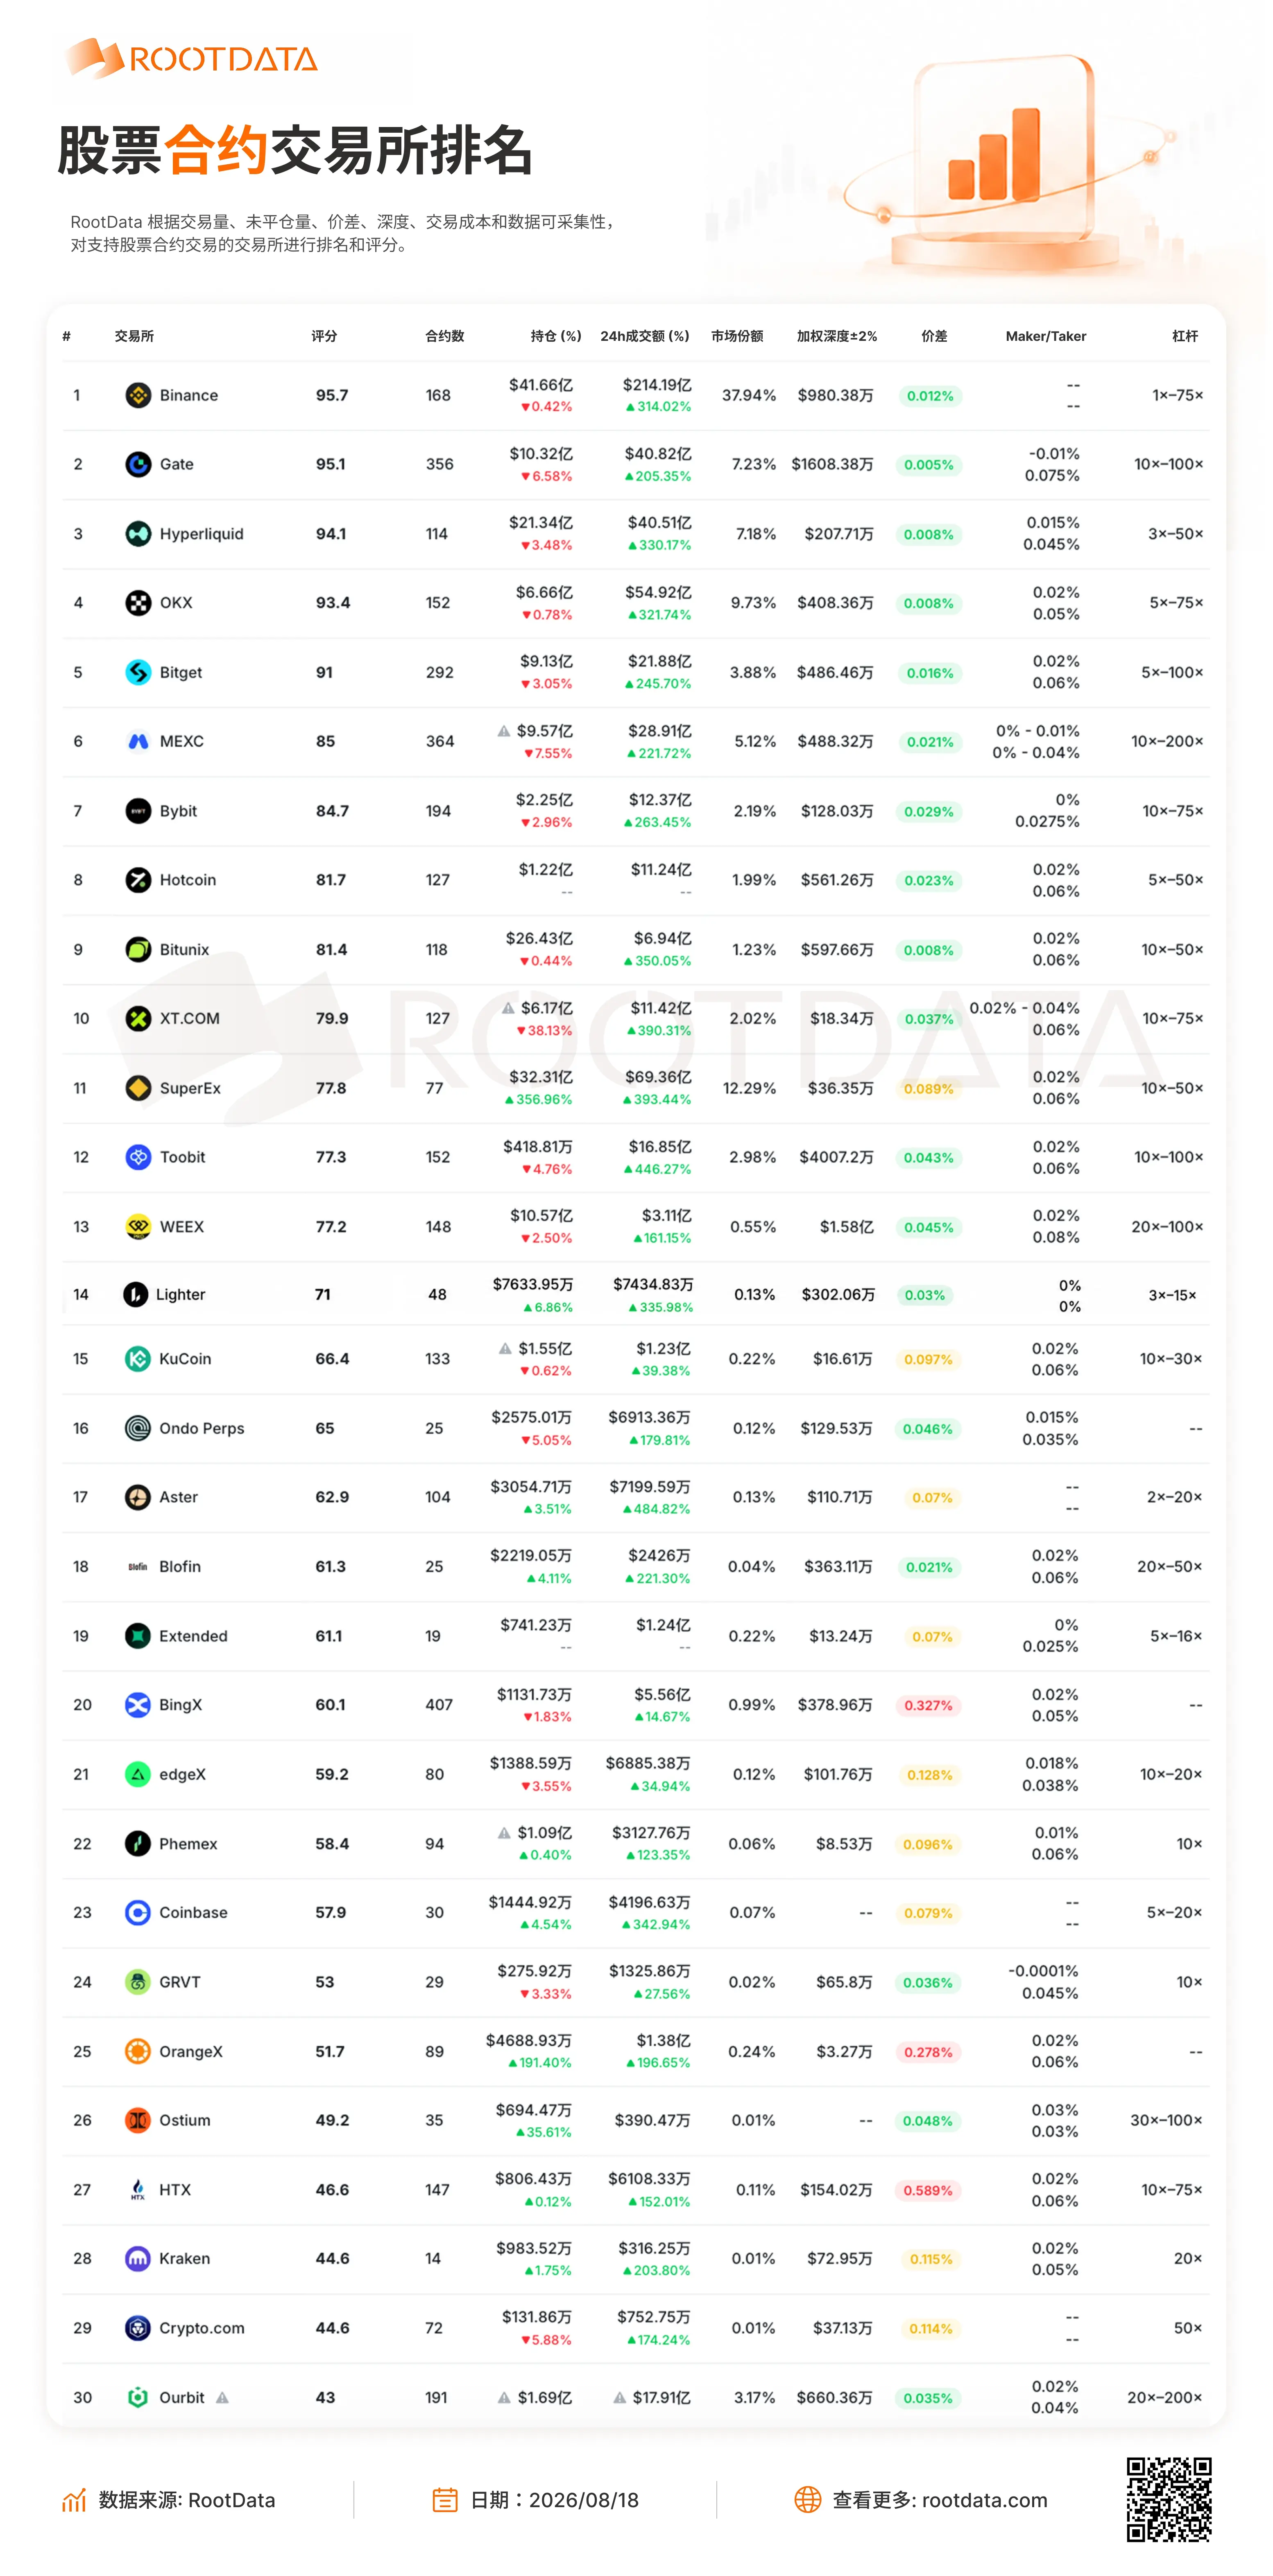This screenshot has height=2576, width=1273.
Task: Click the WEEX logo icon
Action: (x=138, y=1226)
